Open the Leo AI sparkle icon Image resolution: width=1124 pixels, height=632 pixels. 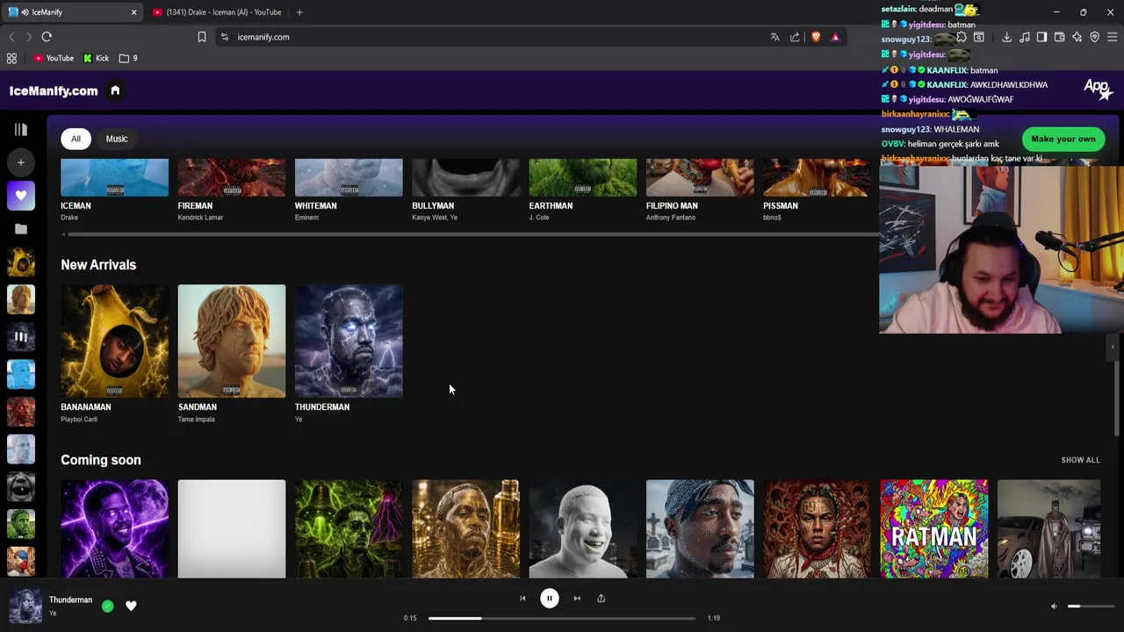[1077, 37]
